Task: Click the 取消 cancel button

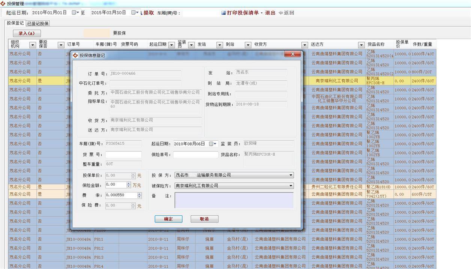Action: pyautogui.click(x=204, y=219)
